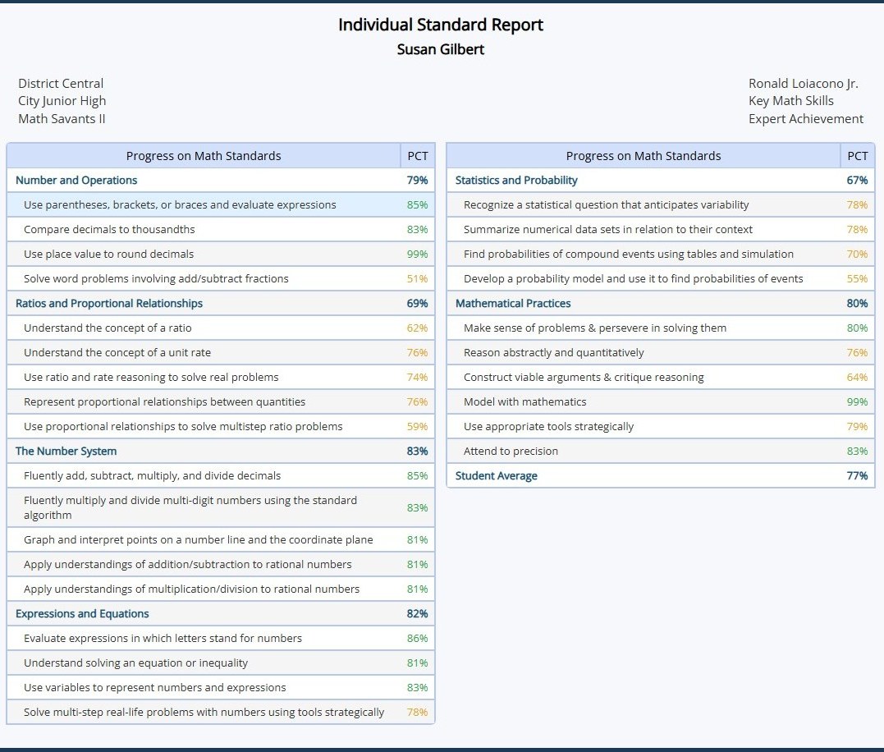Select 'Evaluate expressions in which letters stand' row
Image resolution: width=884 pixels, height=752 pixels.
[x=221, y=638]
